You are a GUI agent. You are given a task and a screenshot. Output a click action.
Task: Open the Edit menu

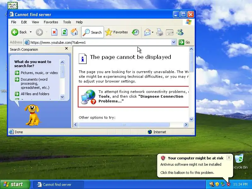click(x=24, y=22)
